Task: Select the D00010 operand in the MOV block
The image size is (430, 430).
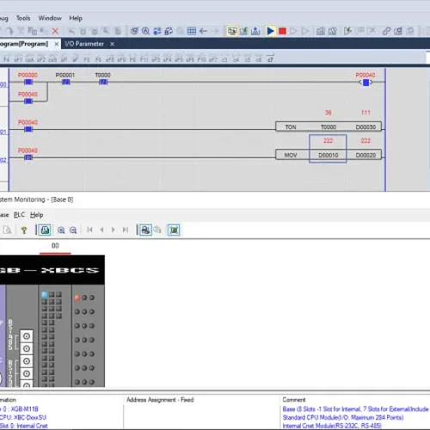Action: point(329,155)
